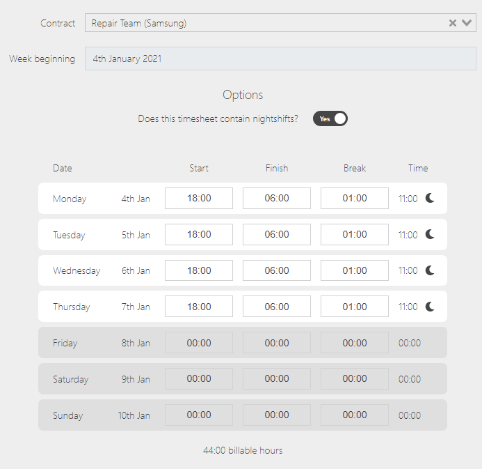Select the Wednesday row label

[x=77, y=270]
